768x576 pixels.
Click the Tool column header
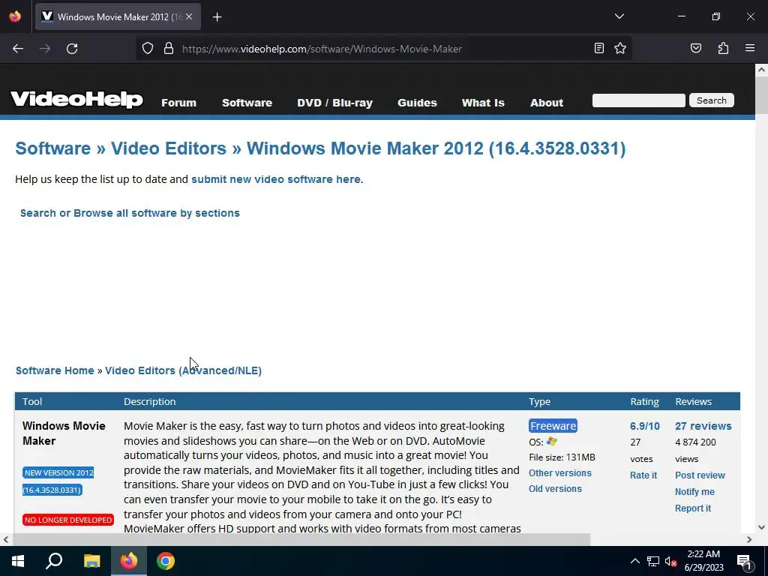(31, 402)
